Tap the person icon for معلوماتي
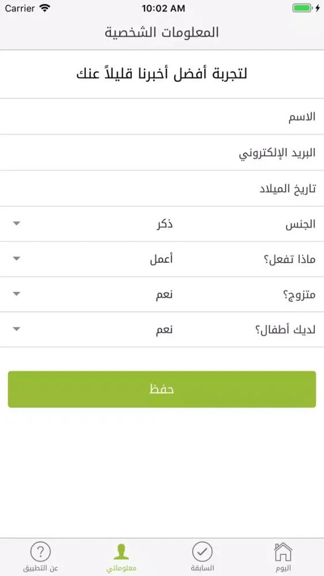The image size is (324, 576). coord(121,552)
